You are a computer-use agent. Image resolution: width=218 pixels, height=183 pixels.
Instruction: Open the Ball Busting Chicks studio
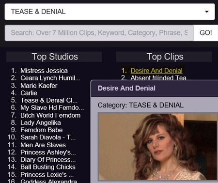pos(48,167)
